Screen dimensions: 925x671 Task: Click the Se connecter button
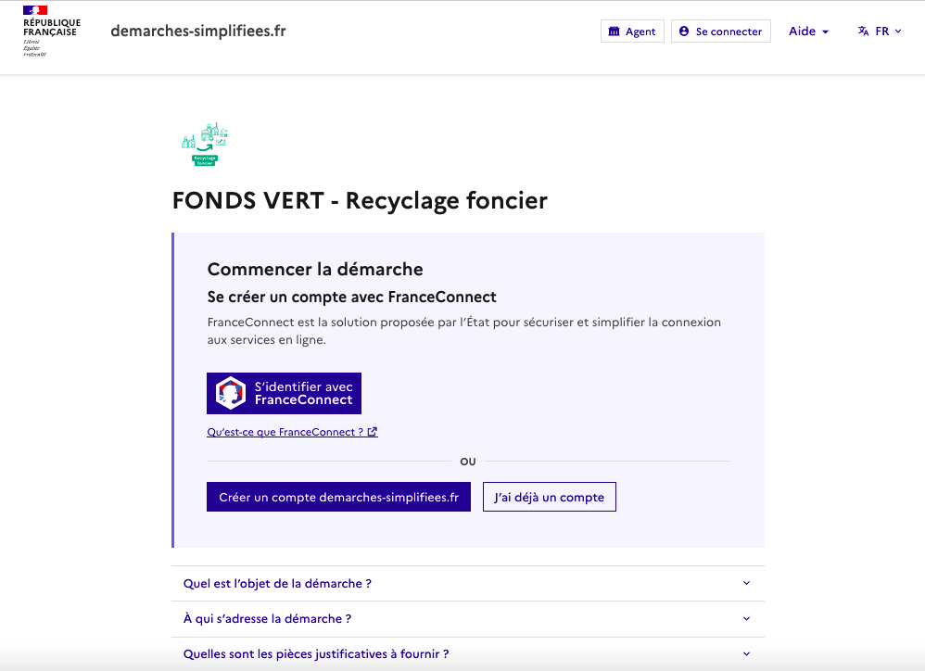pos(720,32)
